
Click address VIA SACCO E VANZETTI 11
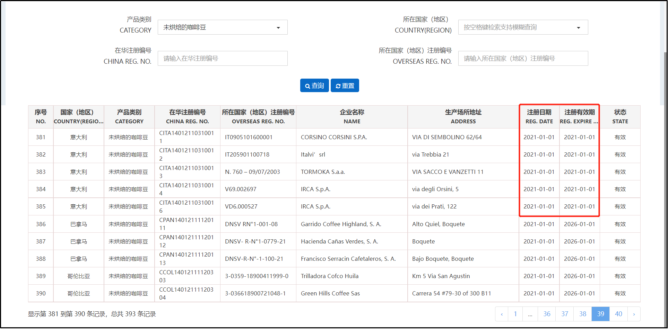[448, 172]
